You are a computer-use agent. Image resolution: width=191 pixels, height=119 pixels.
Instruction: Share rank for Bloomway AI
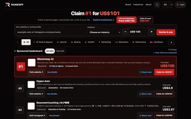tap(146, 72)
